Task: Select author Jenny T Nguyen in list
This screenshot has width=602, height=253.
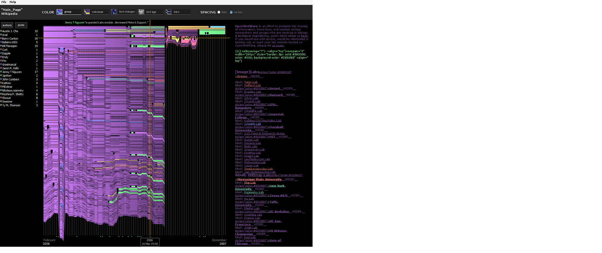Action: pyautogui.click(x=12, y=72)
